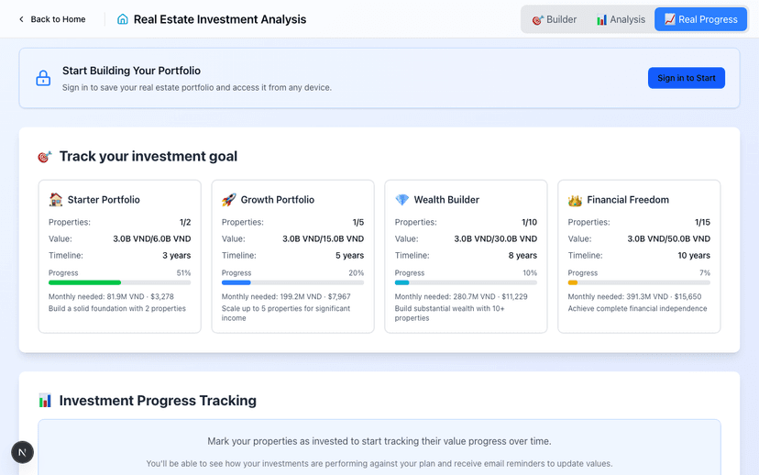This screenshot has width=759, height=475.
Task: Click the Real Estate Investment Analysis title
Action: click(x=220, y=19)
